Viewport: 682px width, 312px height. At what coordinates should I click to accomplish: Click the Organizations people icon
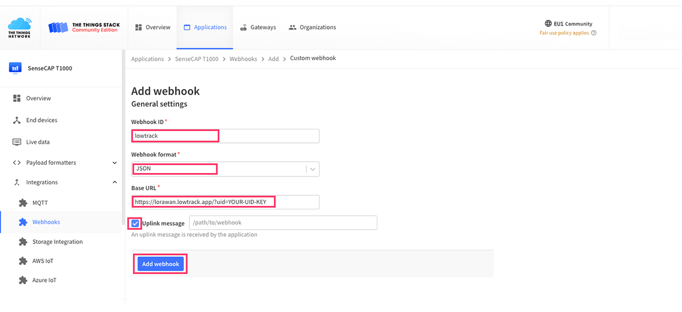pyautogui.click(x=293, y=27)
